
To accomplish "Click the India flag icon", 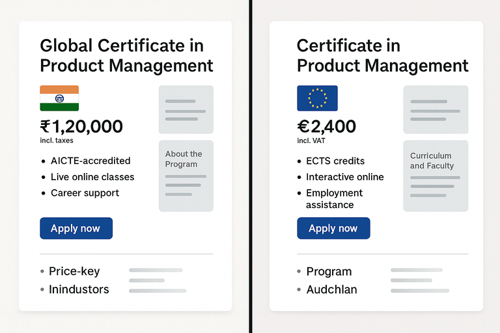I will (x=59, y=98).
